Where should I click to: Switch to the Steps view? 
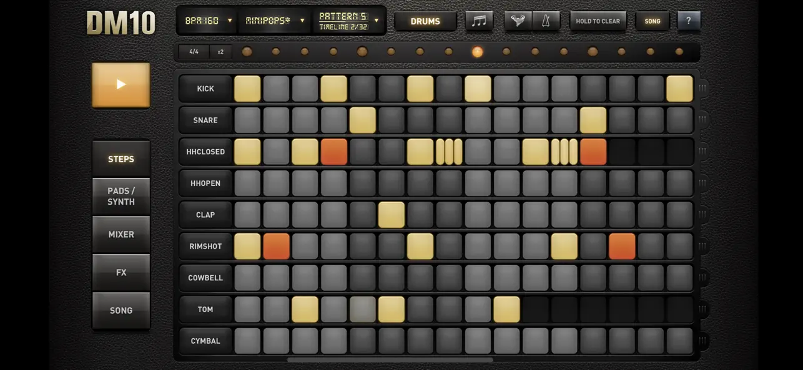point(121,158)
